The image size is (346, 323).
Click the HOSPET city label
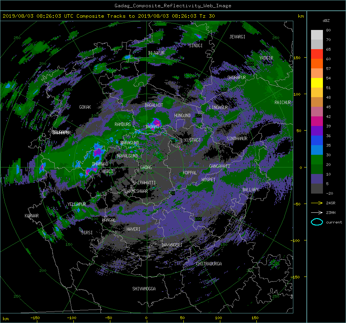click(x=208, y=180)
